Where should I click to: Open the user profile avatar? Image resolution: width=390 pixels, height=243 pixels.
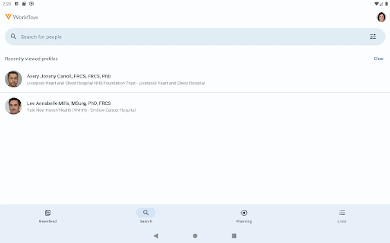pos(381,17)
